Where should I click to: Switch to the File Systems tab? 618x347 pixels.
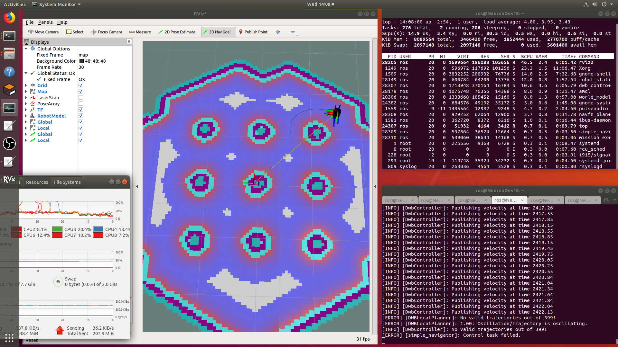point(67,182)
